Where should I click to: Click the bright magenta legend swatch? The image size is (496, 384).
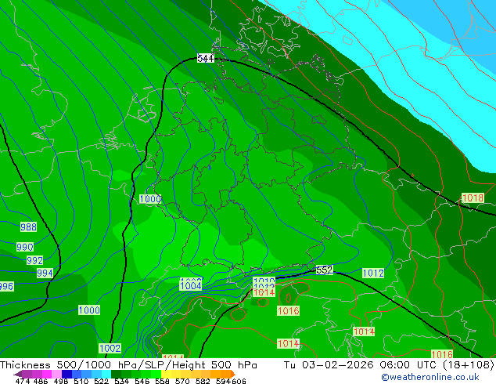pyautogui.click(x=47, y=374)
